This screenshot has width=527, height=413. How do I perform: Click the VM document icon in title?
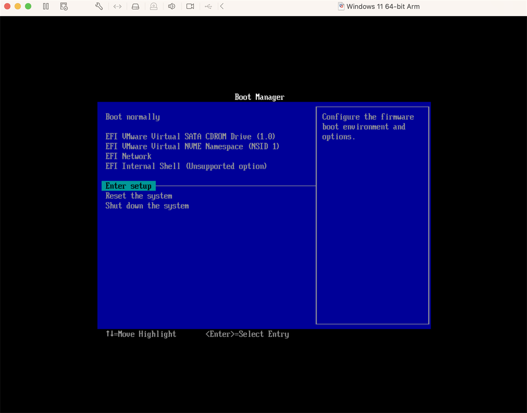coord(341,7)
